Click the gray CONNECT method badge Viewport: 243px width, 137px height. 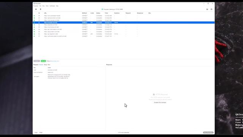(37, 61)
